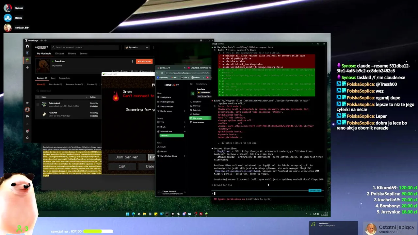
Task: Select SremPaka server in Minehost sidebar
Action: 171,135
